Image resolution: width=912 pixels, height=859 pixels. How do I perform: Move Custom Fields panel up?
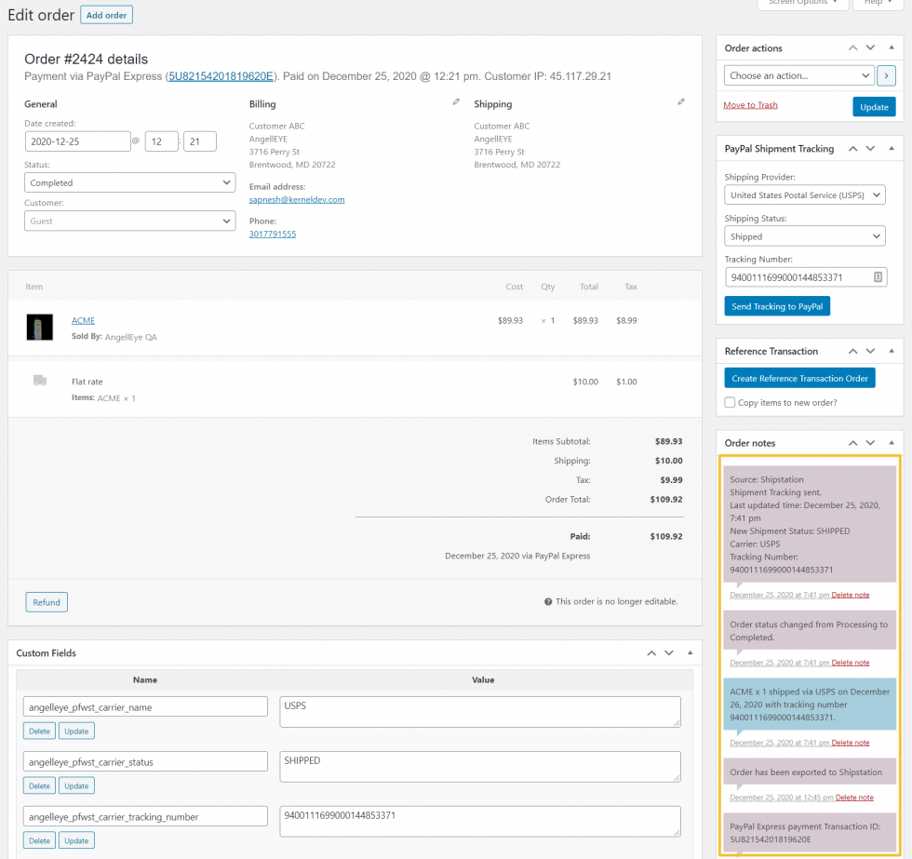(651, 652)
